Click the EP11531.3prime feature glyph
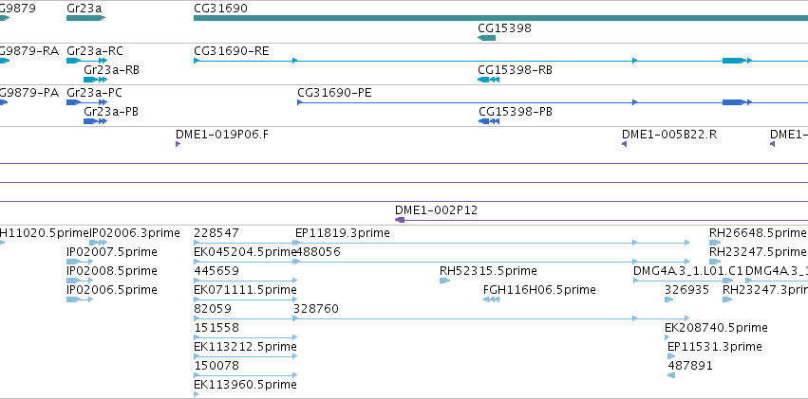 (671, 356)
